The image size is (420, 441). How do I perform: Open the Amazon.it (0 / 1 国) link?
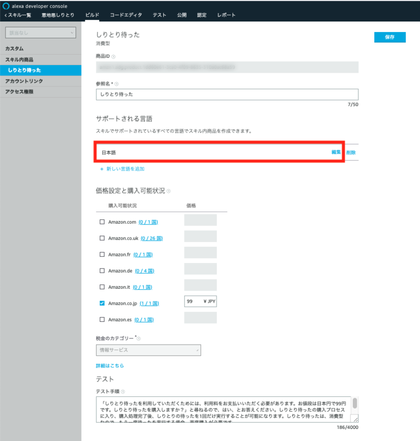pyautogui.click(x=142, y=287)
